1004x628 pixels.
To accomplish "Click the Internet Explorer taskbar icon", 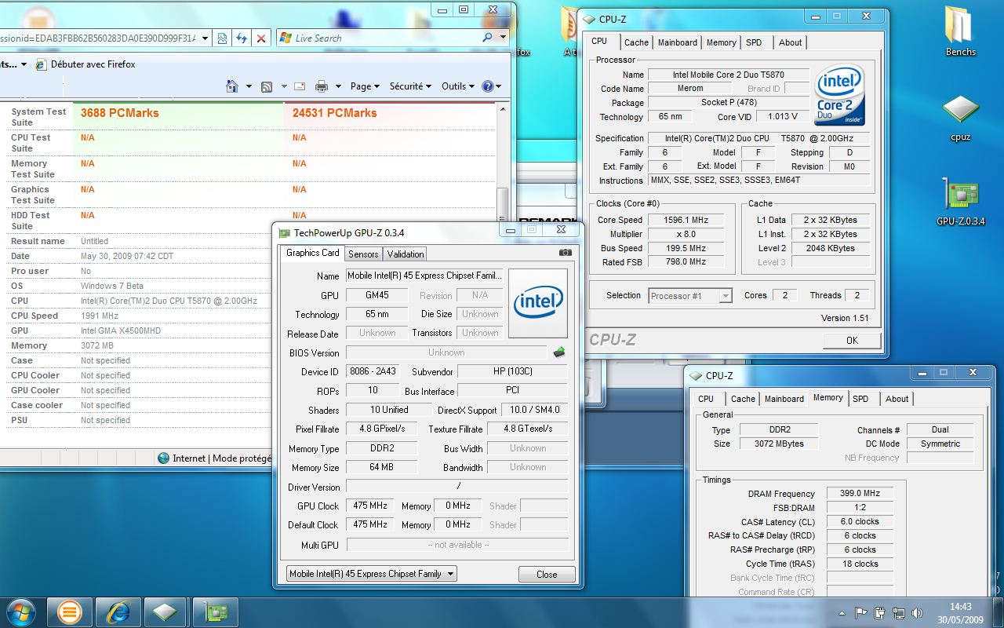I will pos(118,612).
